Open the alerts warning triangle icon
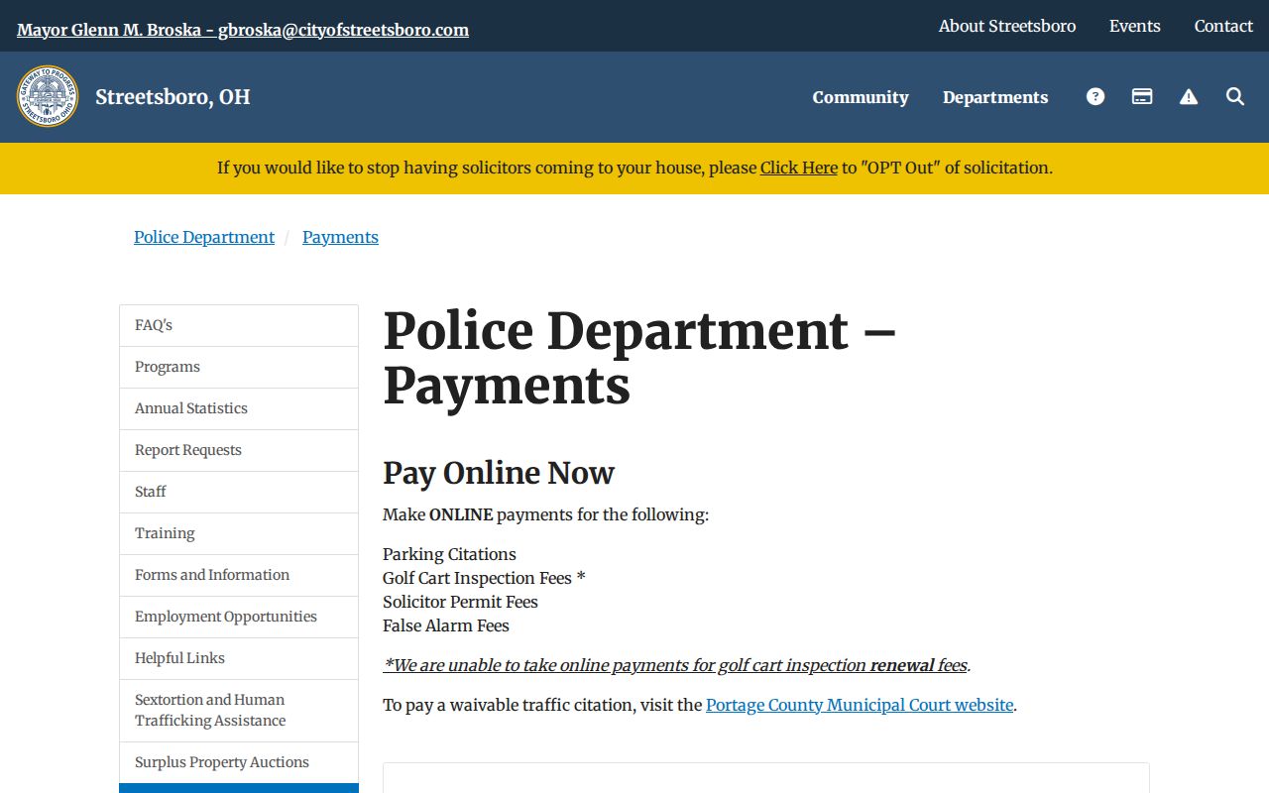 coord(1189,96)
